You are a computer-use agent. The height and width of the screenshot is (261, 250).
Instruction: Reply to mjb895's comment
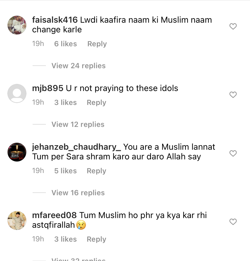point(96,103)
